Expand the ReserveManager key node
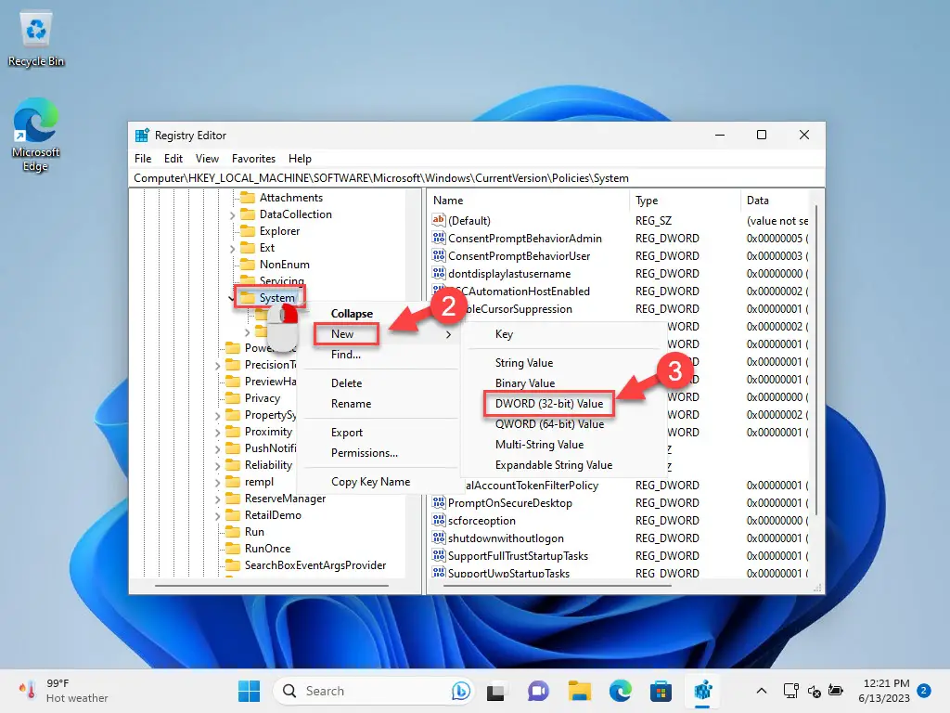950x713 pixels. coord(217,499)
